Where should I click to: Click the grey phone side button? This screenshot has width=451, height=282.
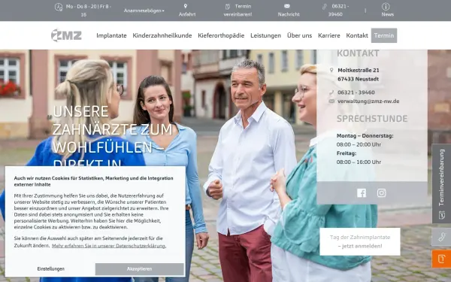[441, 237]
